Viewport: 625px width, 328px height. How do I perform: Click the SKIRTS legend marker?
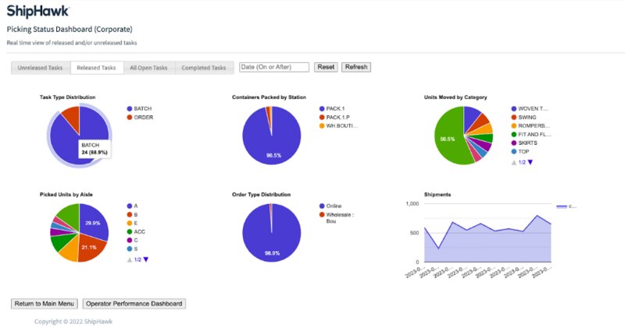(514, 143)
